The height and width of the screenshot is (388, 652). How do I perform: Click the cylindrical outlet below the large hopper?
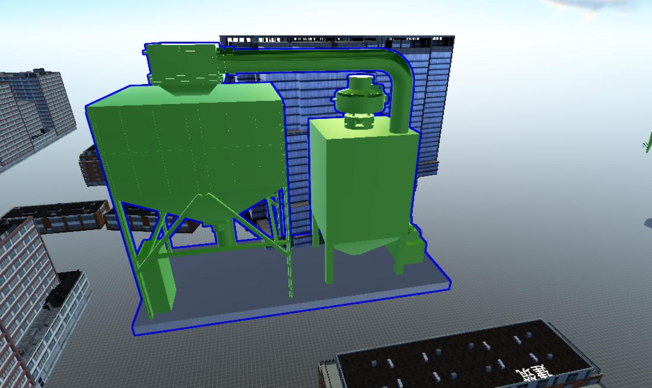(226, 234)
